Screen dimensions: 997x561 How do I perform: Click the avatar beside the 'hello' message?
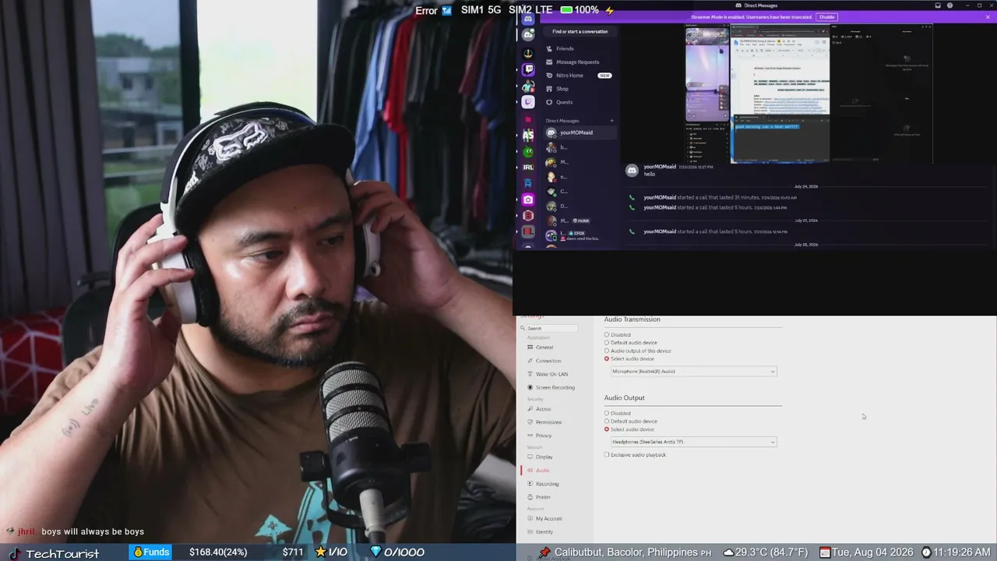(632, 170)
